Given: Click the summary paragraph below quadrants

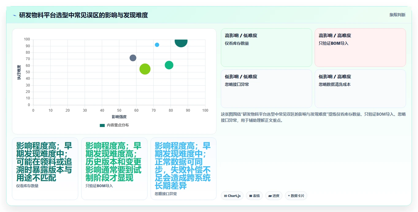Looking at the screenshot, I should click(313, 117).
